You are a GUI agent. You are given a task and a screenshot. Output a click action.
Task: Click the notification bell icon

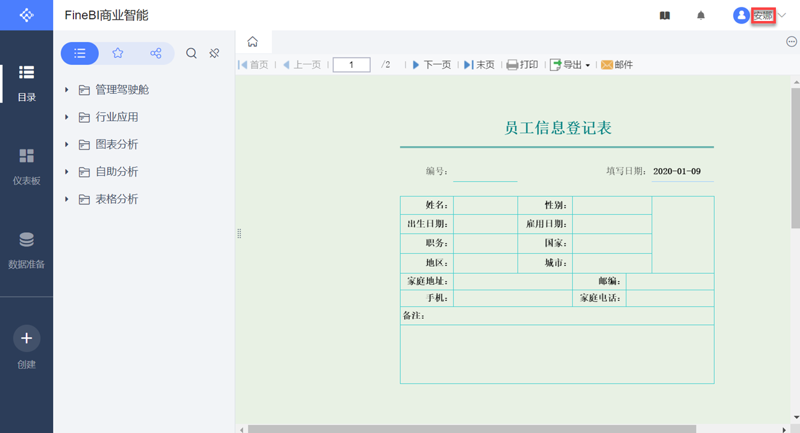pyautogui.click(x=701, y=15)
